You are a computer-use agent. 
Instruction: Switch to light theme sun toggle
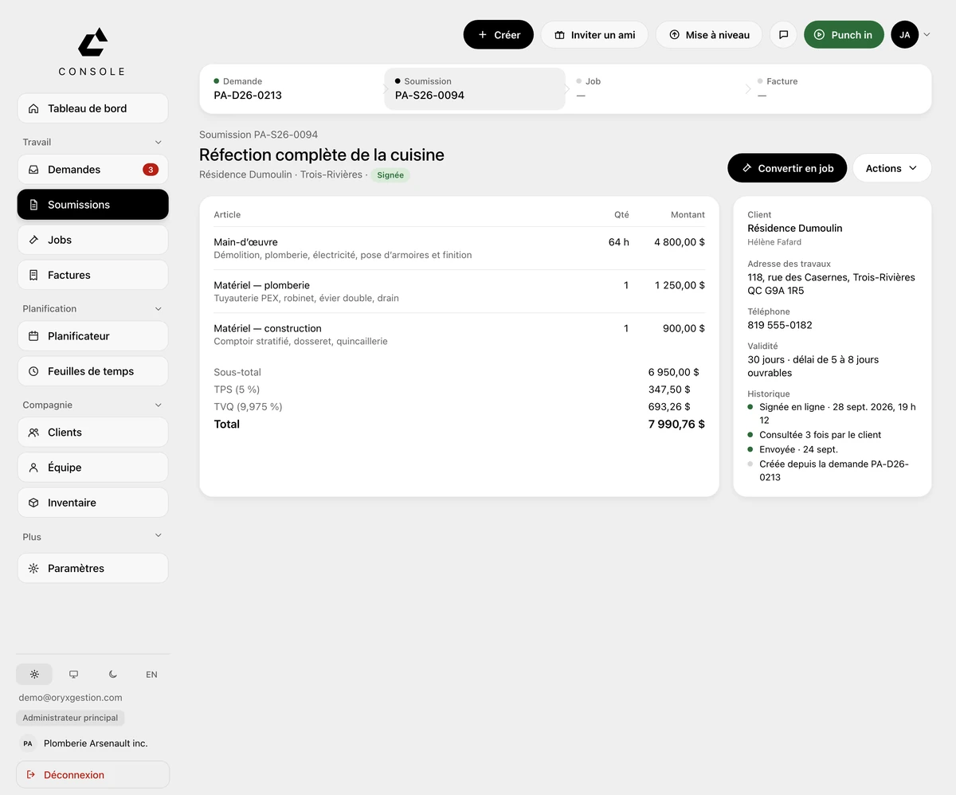point(34,675)
